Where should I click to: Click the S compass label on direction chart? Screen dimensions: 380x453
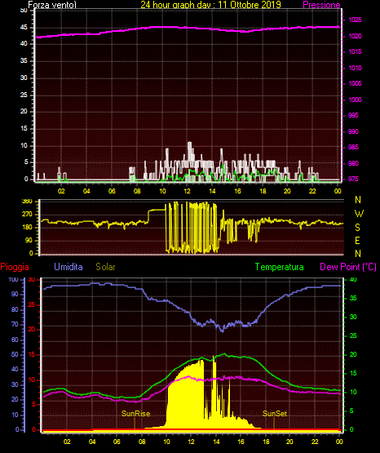[x=357, y=228]
